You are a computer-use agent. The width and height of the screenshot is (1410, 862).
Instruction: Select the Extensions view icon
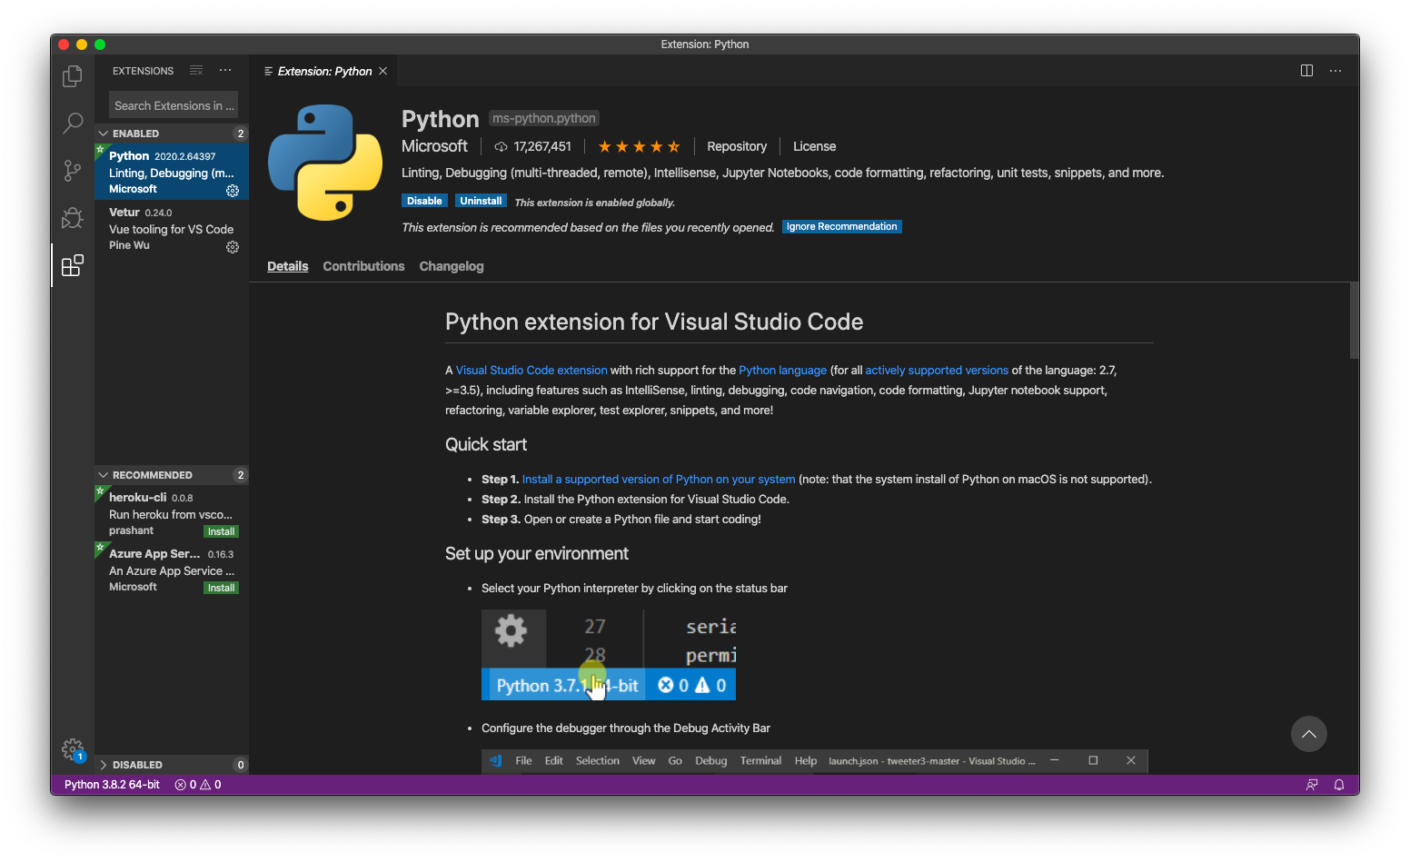(73, 265)
